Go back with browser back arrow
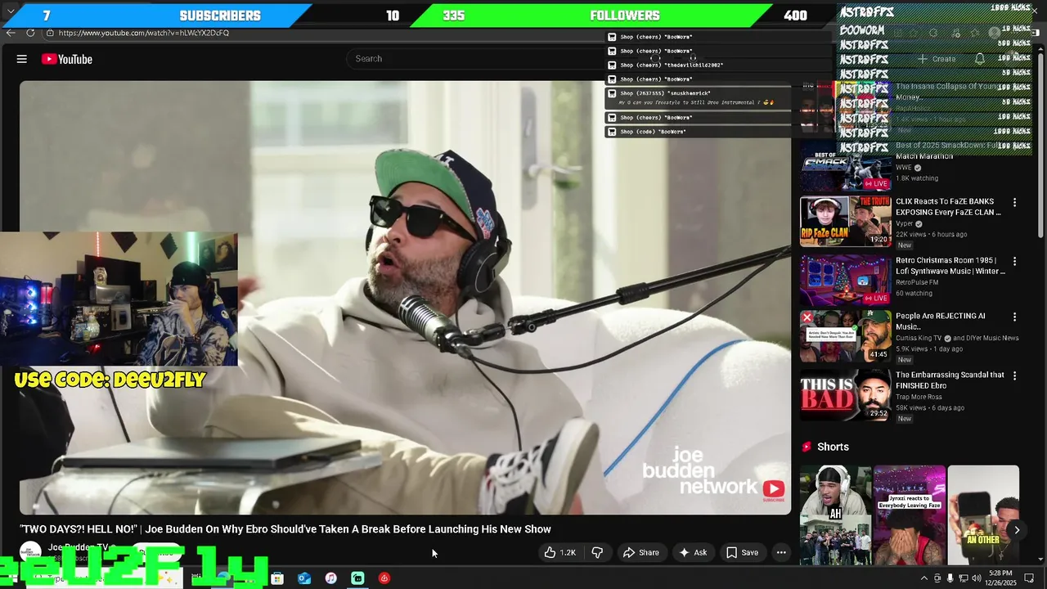 11,33
